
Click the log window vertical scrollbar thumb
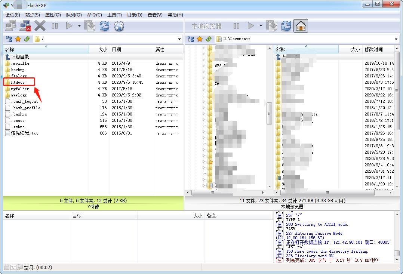pos(397,253)
